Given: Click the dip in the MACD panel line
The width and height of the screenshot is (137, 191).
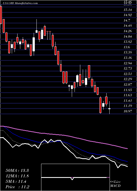Looking at the screenshot, I should (x=72, y=179).
